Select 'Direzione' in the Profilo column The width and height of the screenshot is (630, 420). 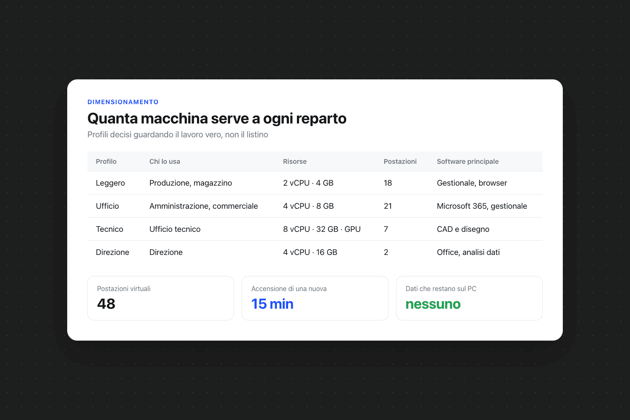coord(113,252)
